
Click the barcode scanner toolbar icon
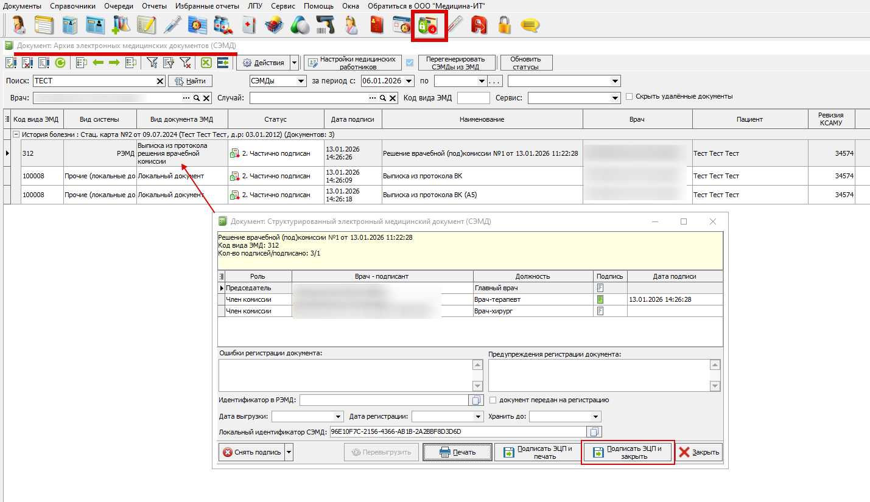point(325,26)
